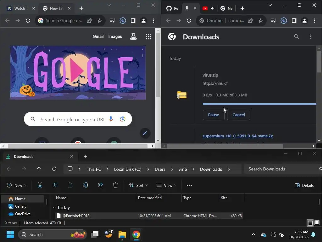
Task: Open the Sort dropdown
Action: (138, 185)
